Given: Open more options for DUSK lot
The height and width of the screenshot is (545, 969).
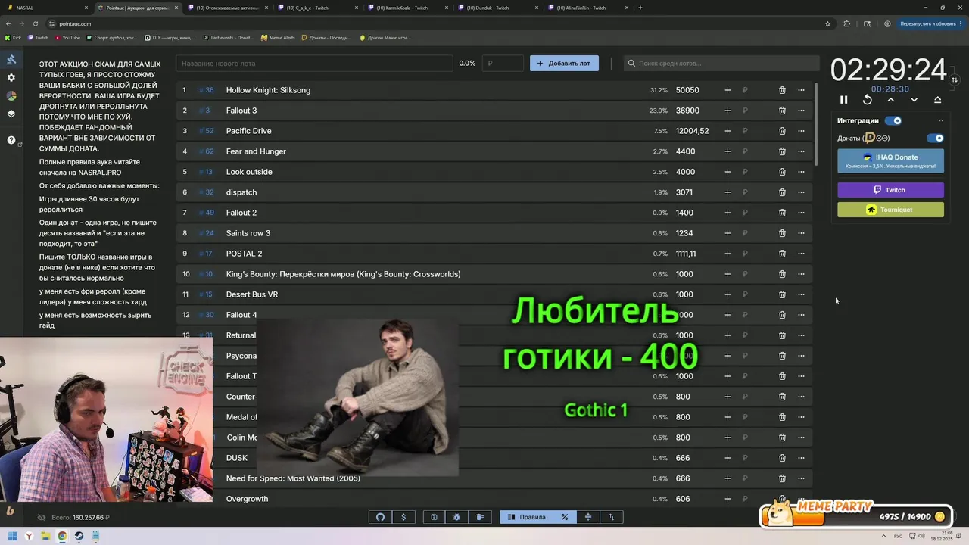Looking at the screenshot, I should (x=801, y=458).
